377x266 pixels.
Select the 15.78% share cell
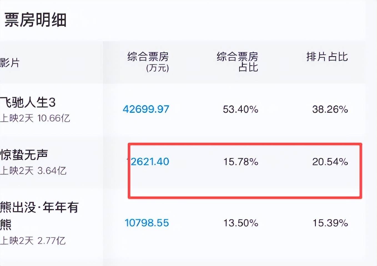tap(241, 162)
